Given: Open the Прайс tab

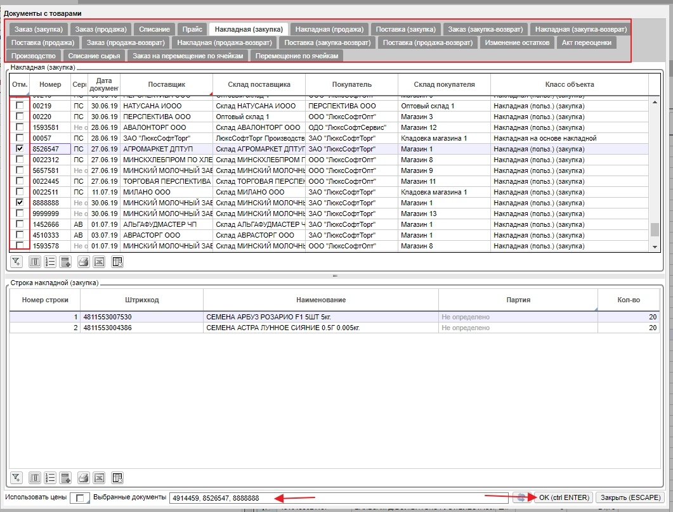Looking at the screenshot, I should 192,29.
